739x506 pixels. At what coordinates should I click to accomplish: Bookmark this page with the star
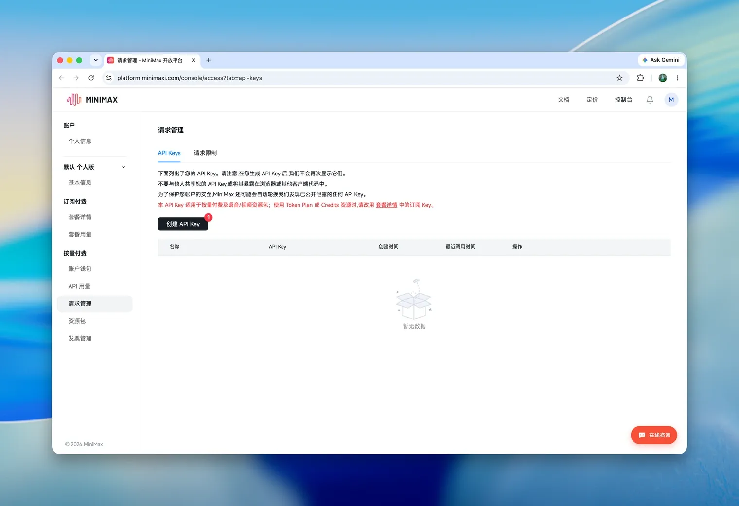(x=619, y=78)
